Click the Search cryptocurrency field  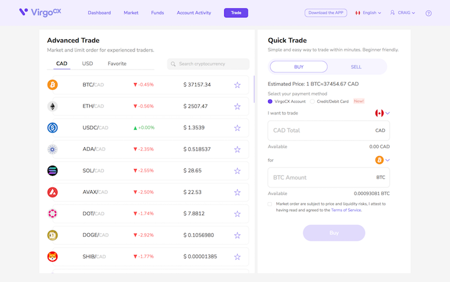click(208, 64)
